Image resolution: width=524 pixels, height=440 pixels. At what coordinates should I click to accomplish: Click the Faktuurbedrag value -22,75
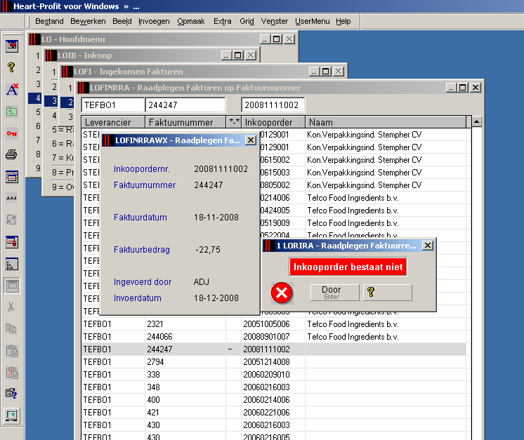point(208,250)
